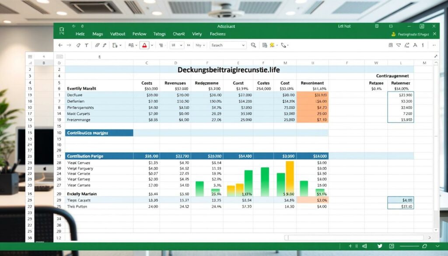This screenshot has height=256, width=448.
Task: Click the downward funnel icon at toolbar right
Action: [x=399, y=45]
